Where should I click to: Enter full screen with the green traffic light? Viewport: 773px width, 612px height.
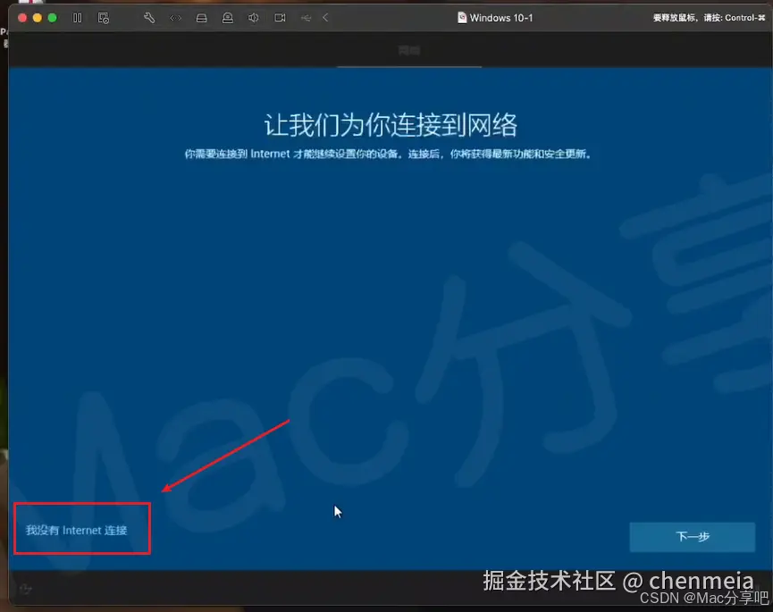pyautogui.click(x=52, y=16)
